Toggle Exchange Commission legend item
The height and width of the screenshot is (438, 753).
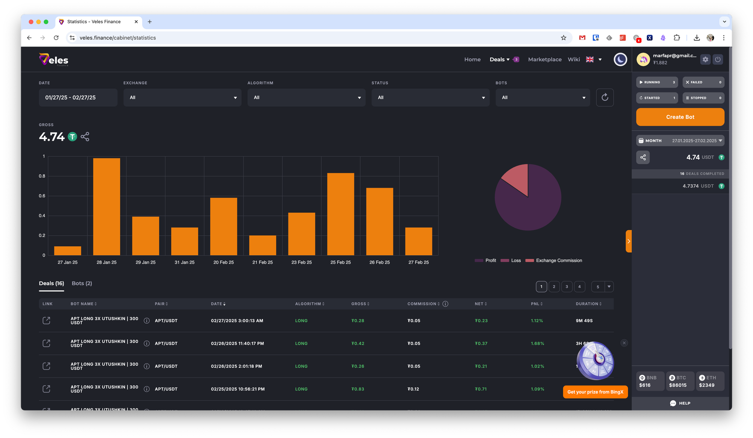pyautogui.click(x=554, y=261)
